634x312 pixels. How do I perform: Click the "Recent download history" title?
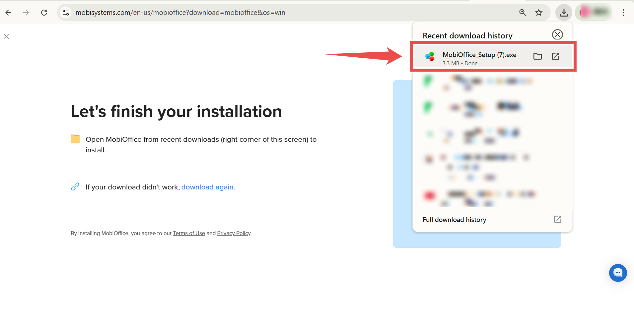tap(467, 36)
